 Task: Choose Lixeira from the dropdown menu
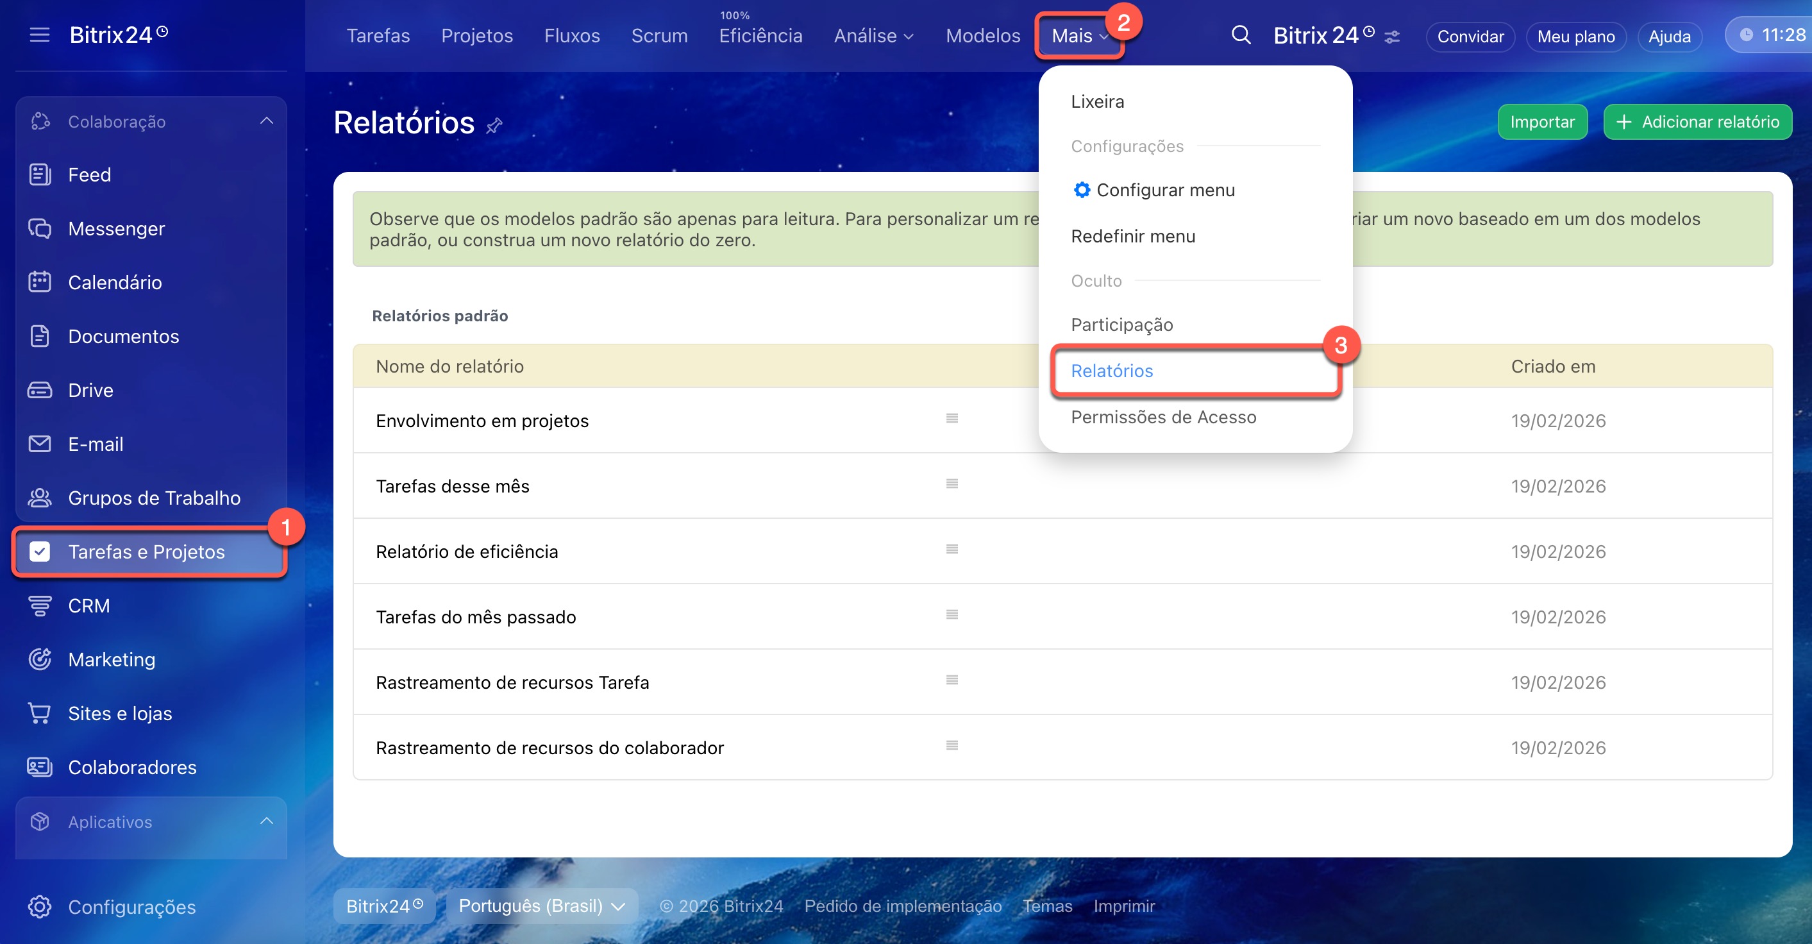pos(1096,101)
